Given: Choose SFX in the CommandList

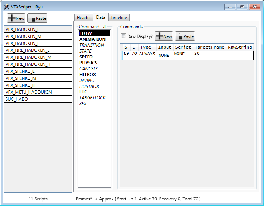Looking at the screenshot, I should pyautogui.click(x=83, y=104).
